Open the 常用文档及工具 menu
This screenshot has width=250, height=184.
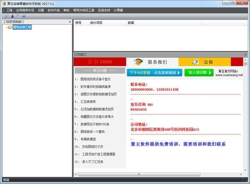84,10
